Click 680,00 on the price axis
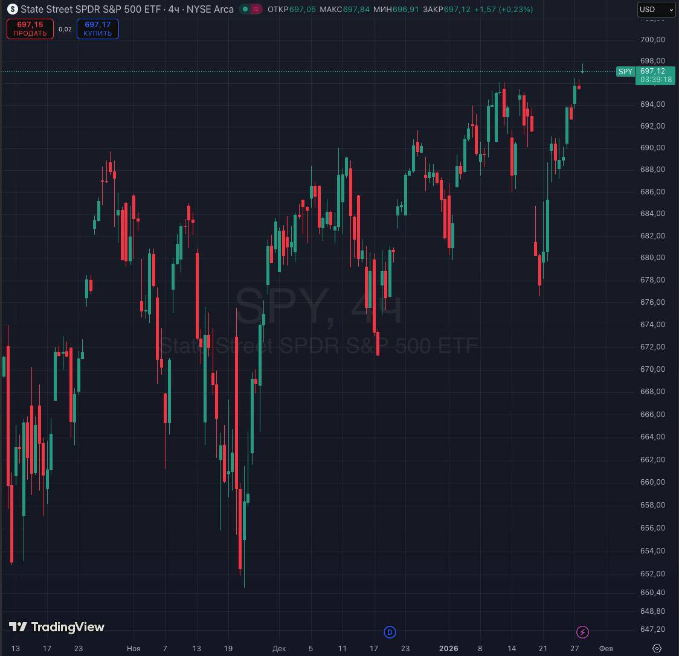Viewport: 679px width, 656px height. coord(652,258)
